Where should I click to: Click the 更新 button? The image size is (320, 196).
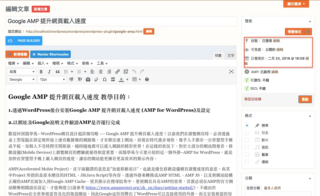point(305,99)
